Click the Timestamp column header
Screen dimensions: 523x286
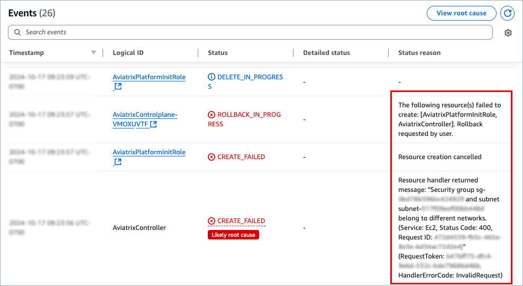pos(26,53)
